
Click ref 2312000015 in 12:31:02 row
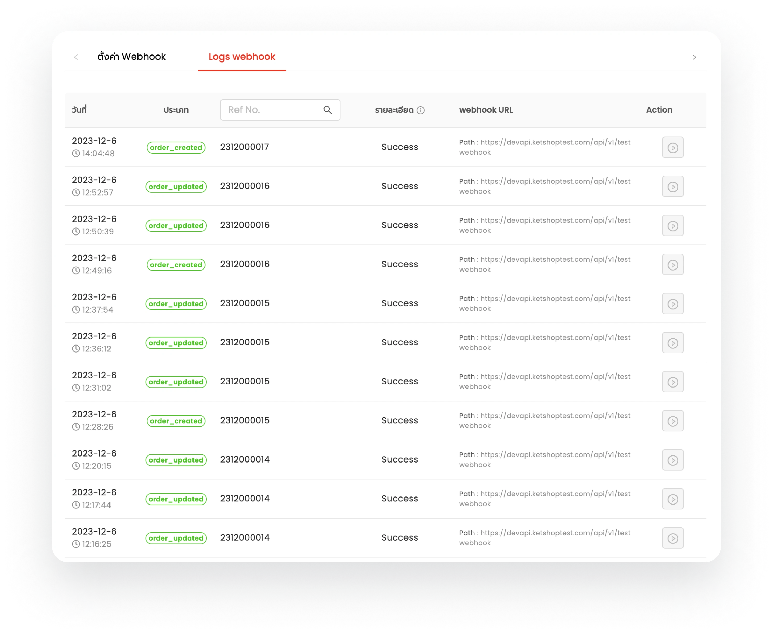tap(245, 382)
